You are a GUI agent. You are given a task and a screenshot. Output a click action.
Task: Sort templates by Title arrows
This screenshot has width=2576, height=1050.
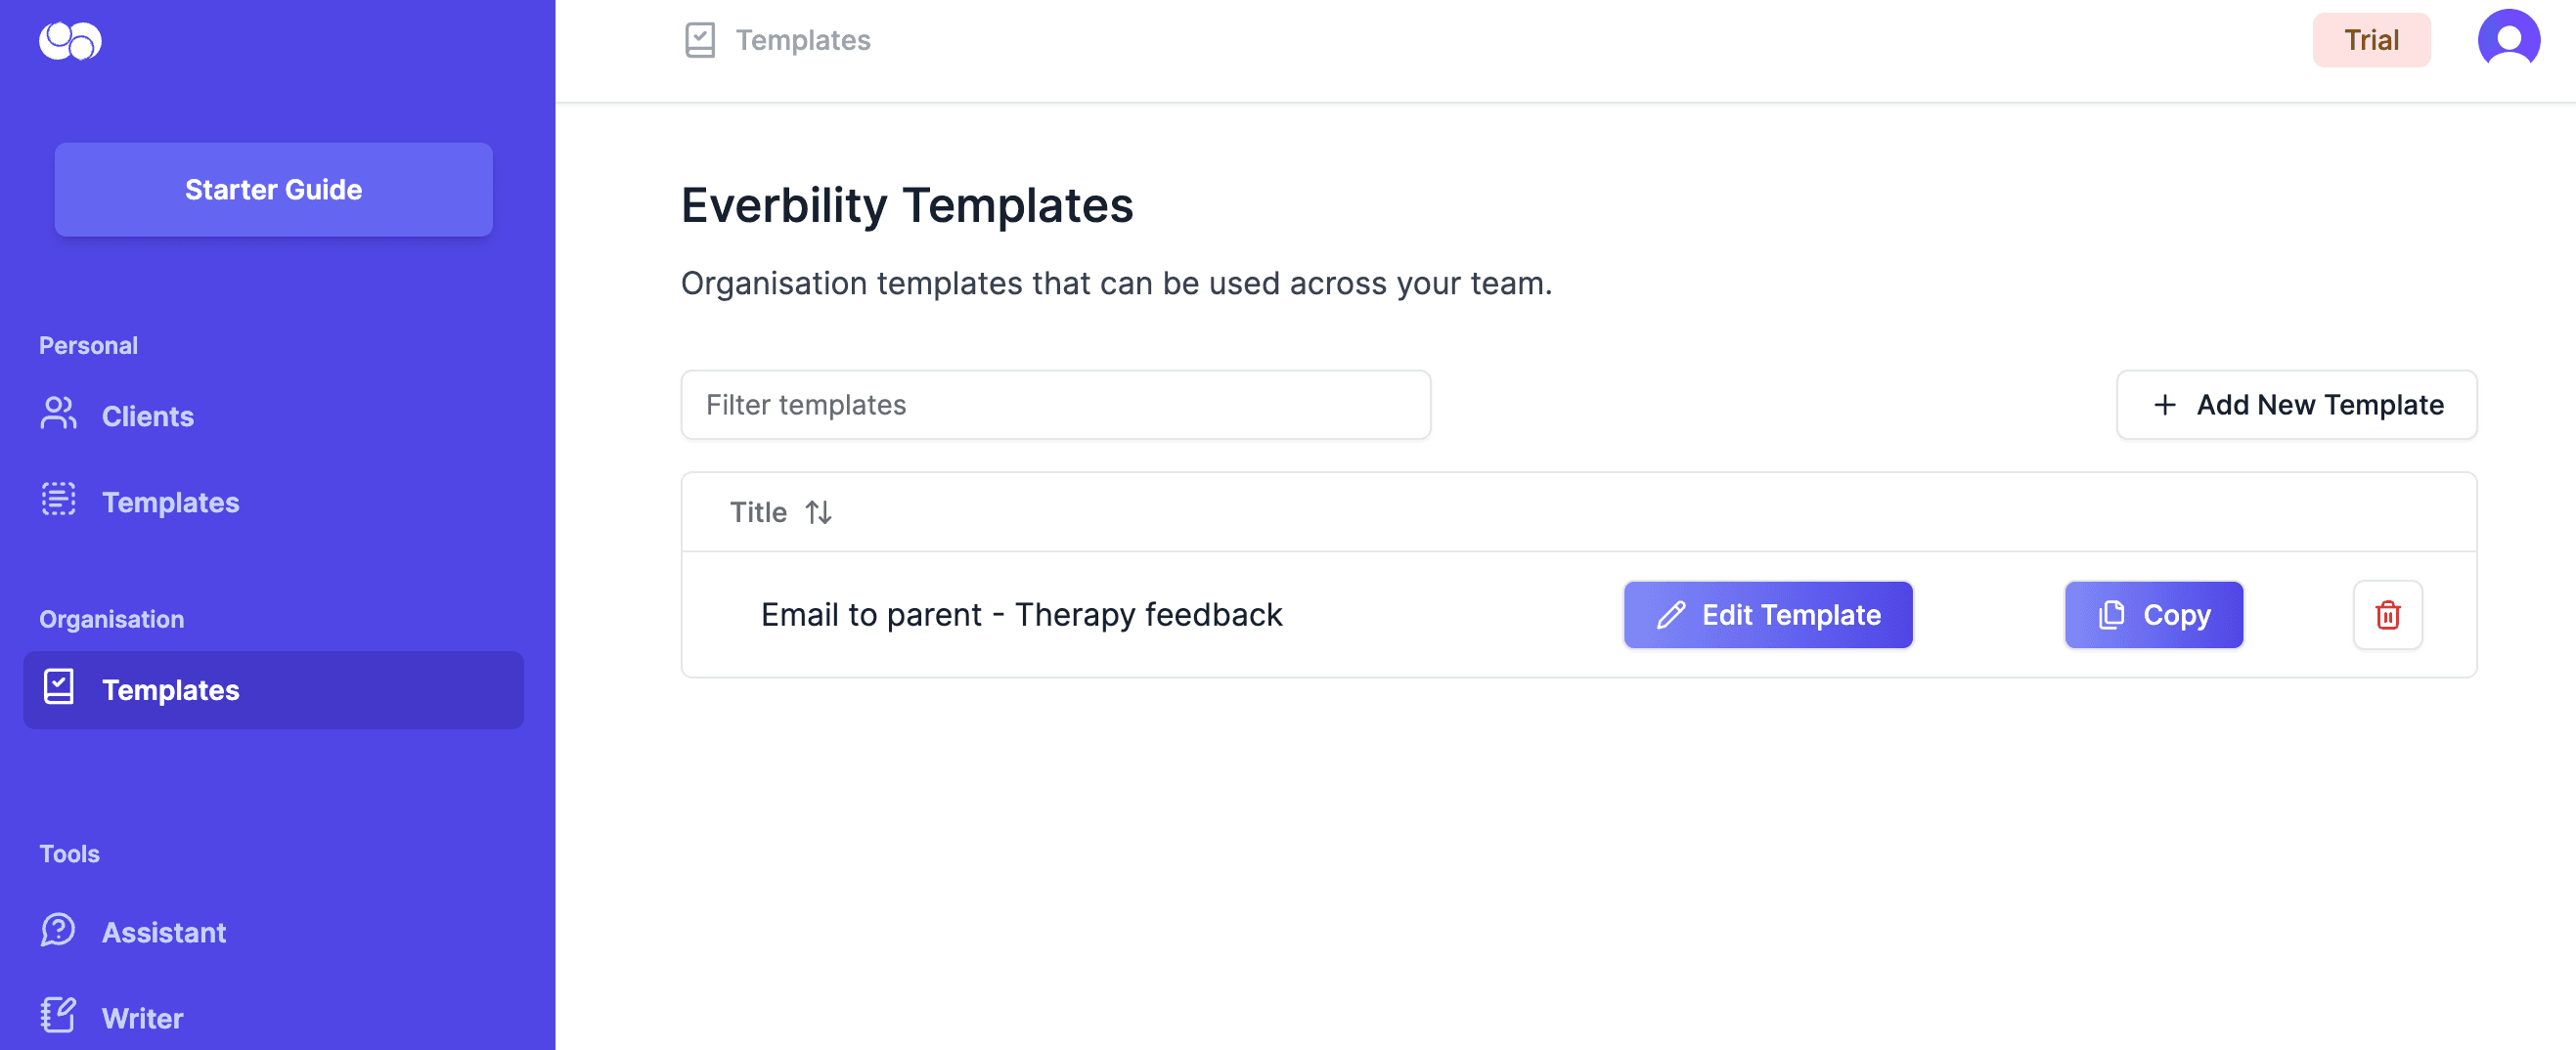819,513
